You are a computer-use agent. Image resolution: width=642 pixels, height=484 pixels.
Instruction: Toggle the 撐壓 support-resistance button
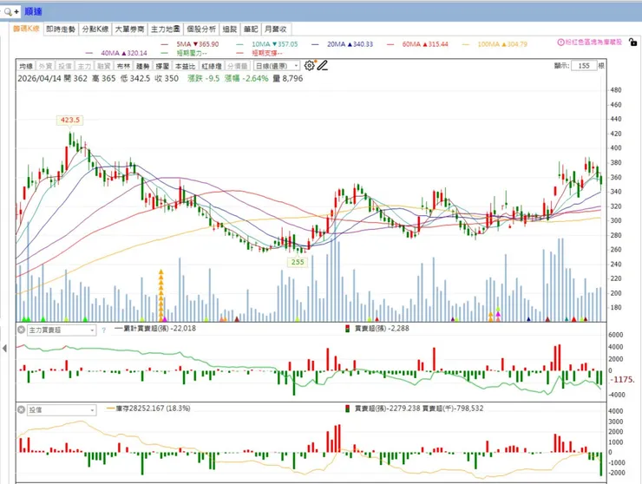(162, 66)
